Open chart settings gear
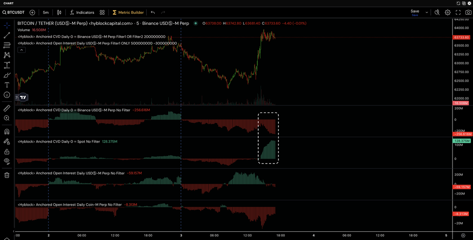Image resolution: width=473 pixels, height=240 pixels. (448, 13)
